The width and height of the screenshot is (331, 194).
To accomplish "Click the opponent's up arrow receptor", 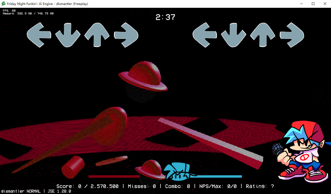I will pyautogui.click(x=97, y=35).
